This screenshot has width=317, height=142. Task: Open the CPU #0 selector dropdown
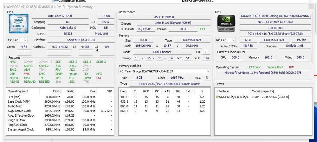[17, 40]
